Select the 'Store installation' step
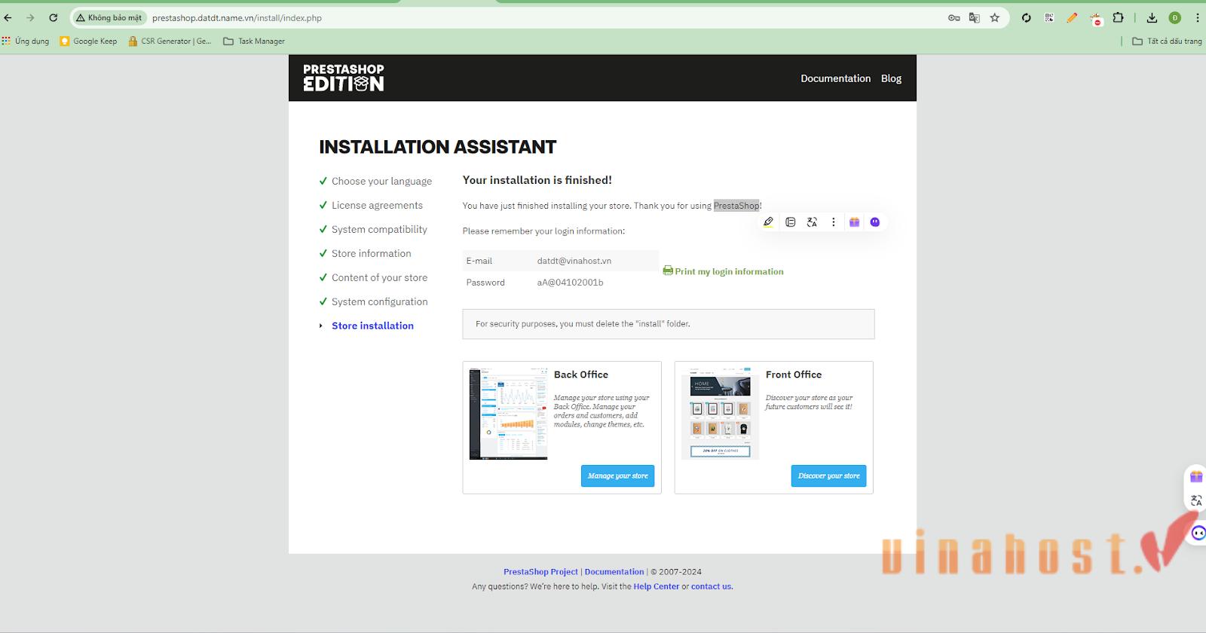The height and width of the screenshot is (633, 1206). 372,326
